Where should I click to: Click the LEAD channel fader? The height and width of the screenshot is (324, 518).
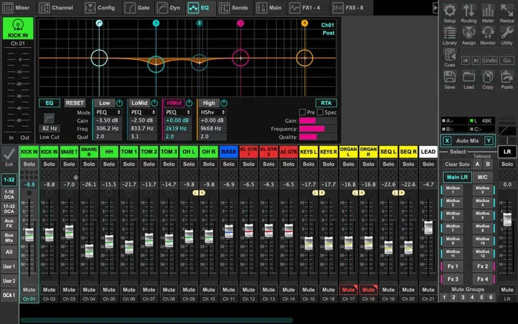[428, 227]
